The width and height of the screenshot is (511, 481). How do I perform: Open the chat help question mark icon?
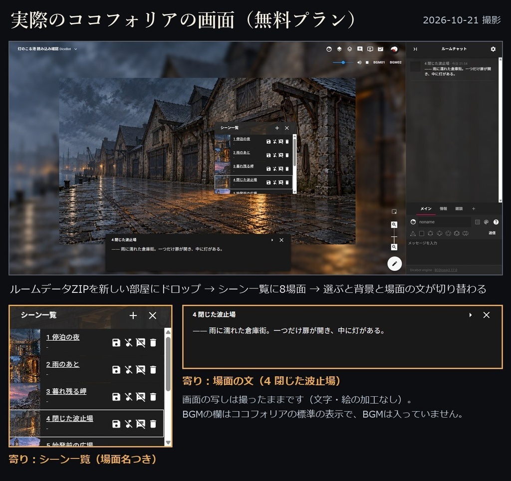point(496,222)
